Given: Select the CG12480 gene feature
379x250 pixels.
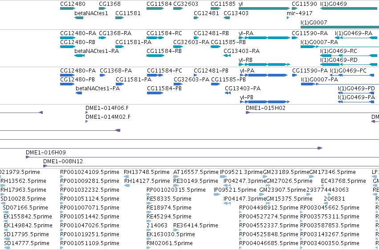Looking at the screenshot, I should 68,8.
